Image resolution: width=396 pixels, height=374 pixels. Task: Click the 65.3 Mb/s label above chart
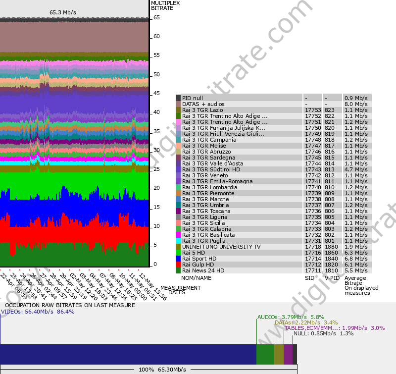[63, 12]
